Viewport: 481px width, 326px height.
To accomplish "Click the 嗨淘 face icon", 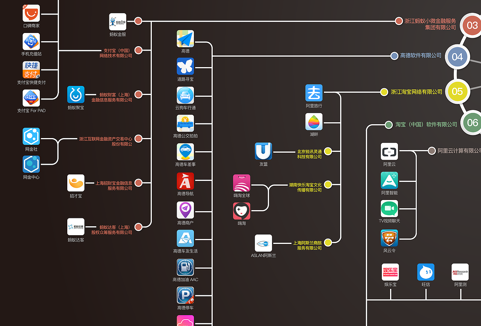I will [242, 211].
